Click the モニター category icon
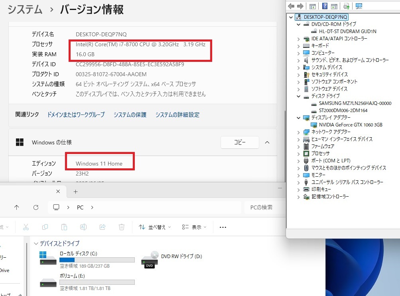400x296 pixels. tap(306, 175)
